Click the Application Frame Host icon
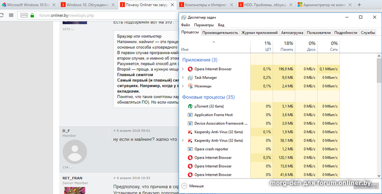The height and width of the screenshot is (194, 382). tap(190, 115)
